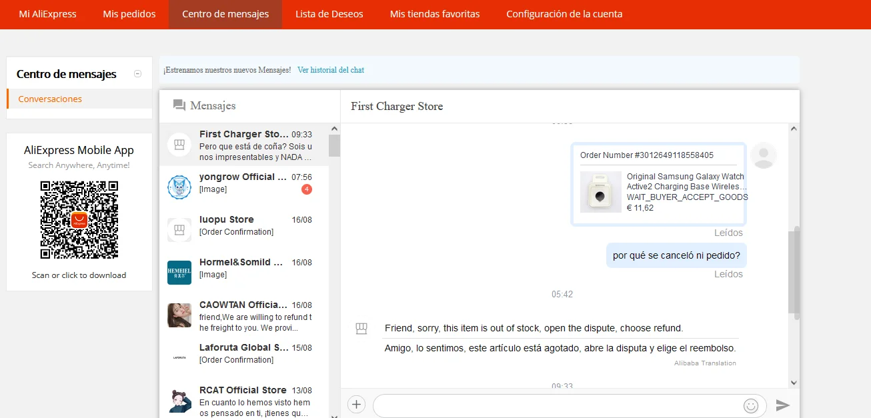
Task: Collapse the Centro de mensajes sidebar panel
Action: click(x=137, y=74)
